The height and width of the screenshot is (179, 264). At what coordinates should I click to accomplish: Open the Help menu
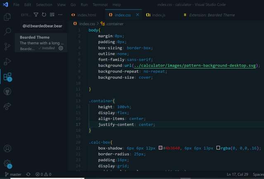click(x=117, y=5)
